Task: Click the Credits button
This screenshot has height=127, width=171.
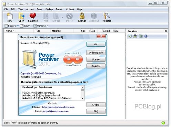Action: pos(96,105)
